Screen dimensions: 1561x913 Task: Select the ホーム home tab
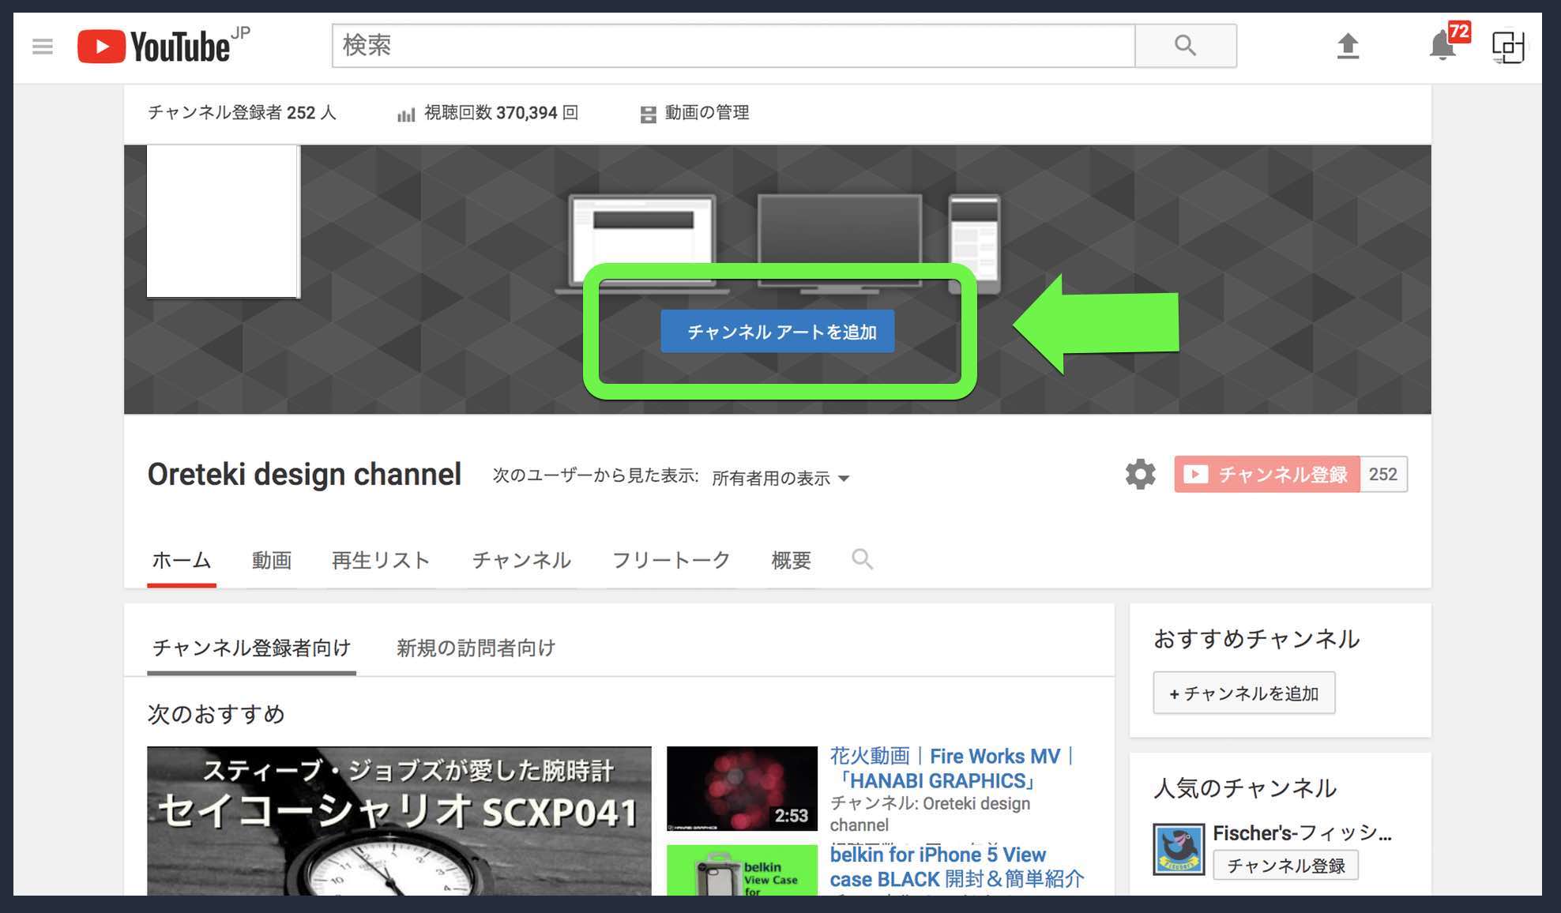click(182, 560)
